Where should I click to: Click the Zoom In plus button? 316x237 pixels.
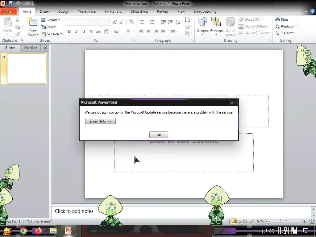(x=304, y=221)
